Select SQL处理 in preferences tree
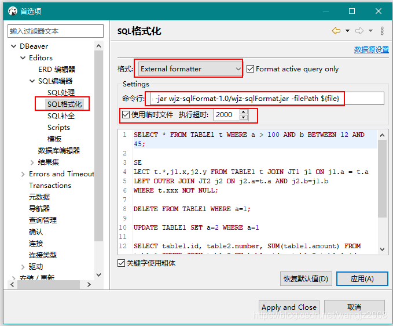The width and height of the screenshot is (393, 326). coord(61,93)
